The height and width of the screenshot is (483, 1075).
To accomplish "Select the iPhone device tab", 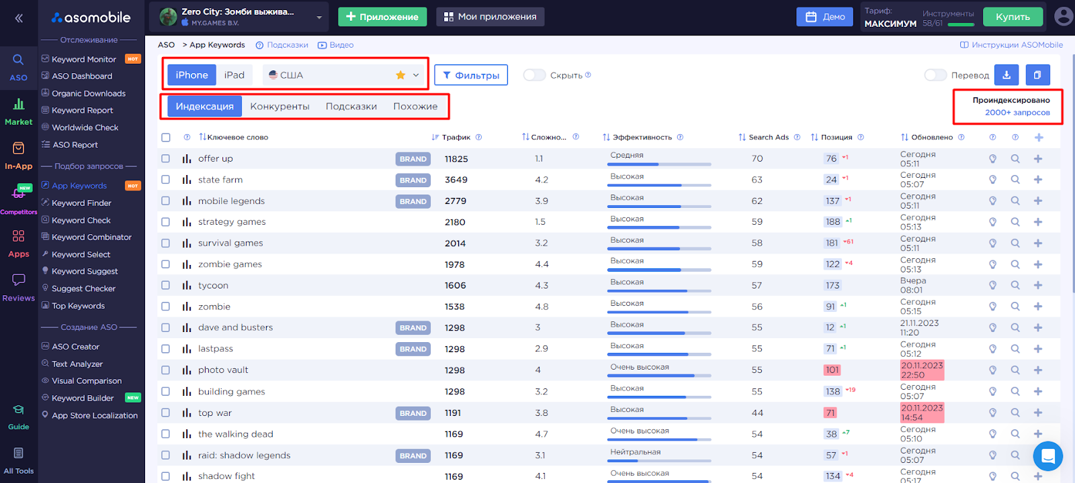I will point(191,75).
